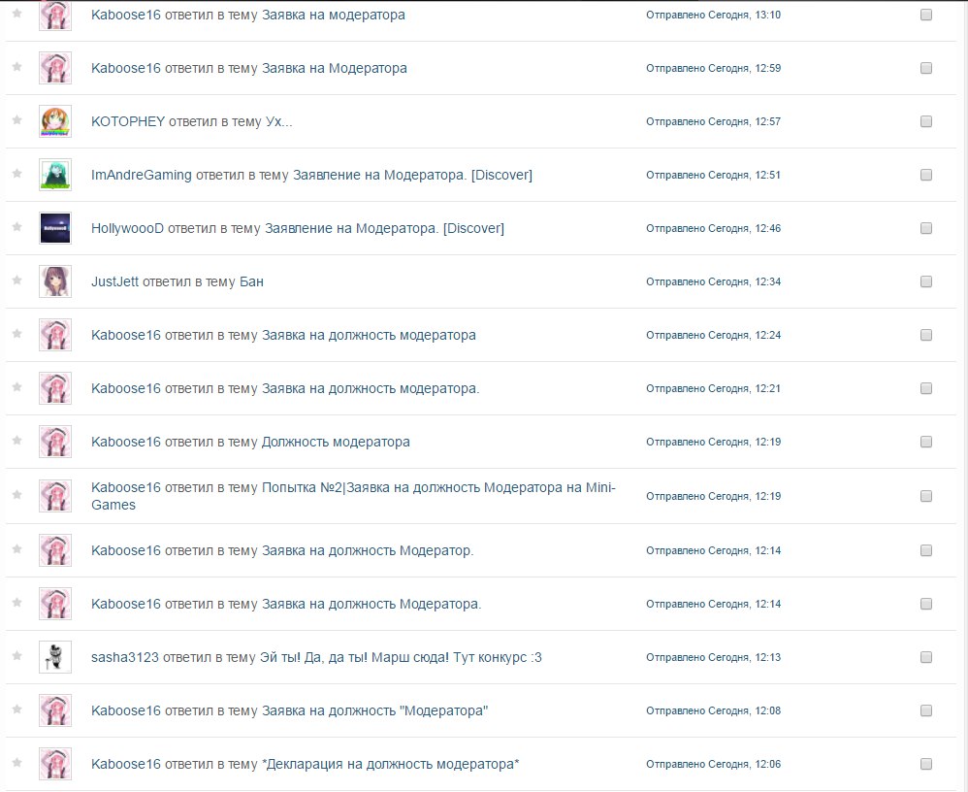Viewport: 968px width, 792px height.
Task: Open JustJett's profile avatar
Action: click(x=55, y=281)
